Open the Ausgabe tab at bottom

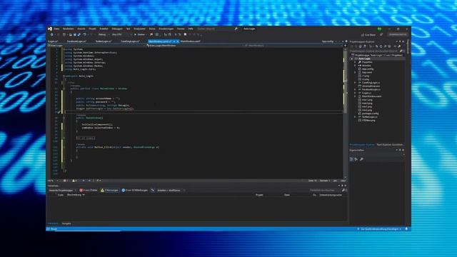tap(66, 223)
